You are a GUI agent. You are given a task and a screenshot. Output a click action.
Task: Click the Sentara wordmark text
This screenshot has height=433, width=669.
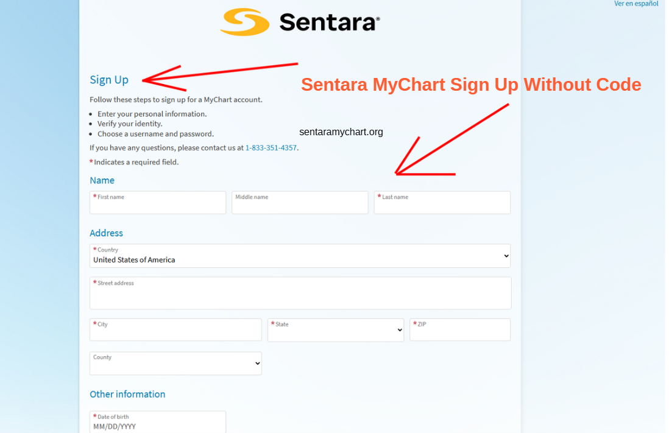pyautogui.click(x=330, y=22)
